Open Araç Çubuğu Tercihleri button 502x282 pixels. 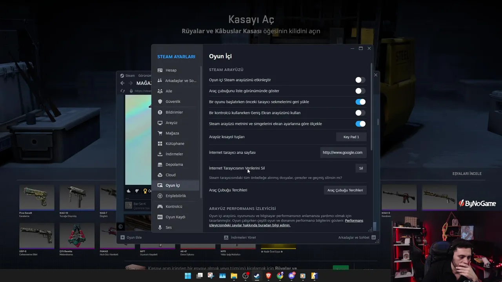pyautogui.click(x=345, y=190)
